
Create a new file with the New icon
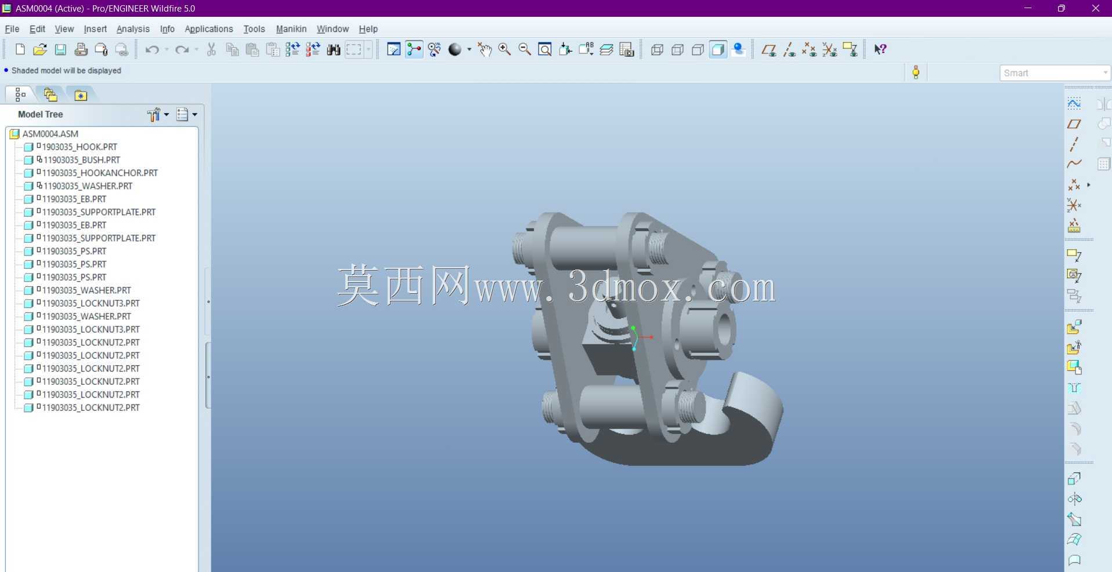(20, 50)
